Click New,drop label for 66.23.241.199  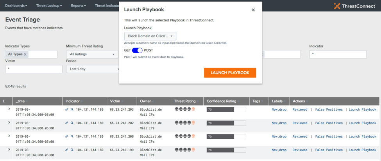pos(279,150)
